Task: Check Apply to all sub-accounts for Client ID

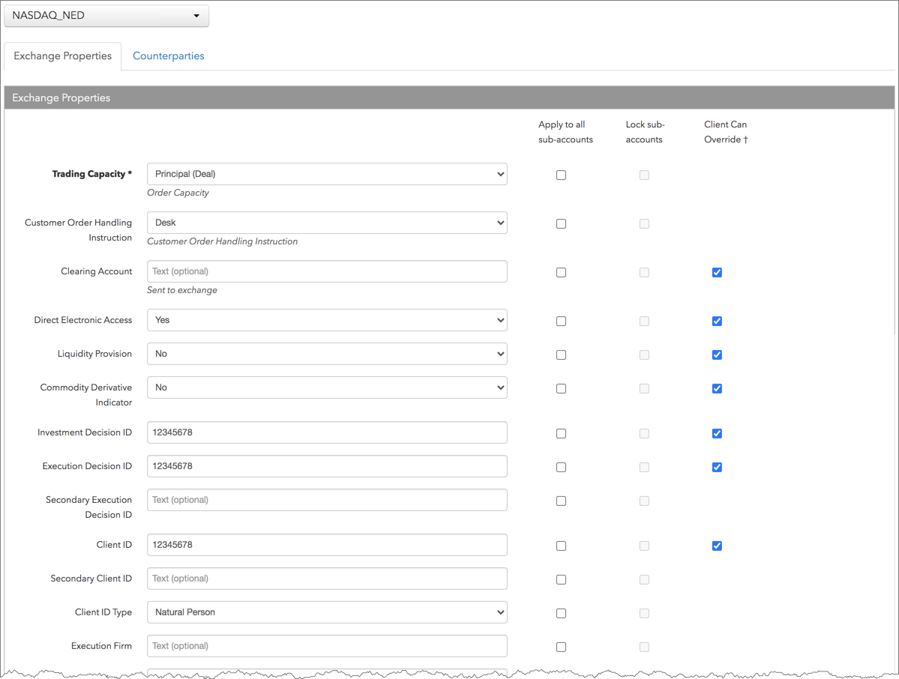Action: point(561,546)
